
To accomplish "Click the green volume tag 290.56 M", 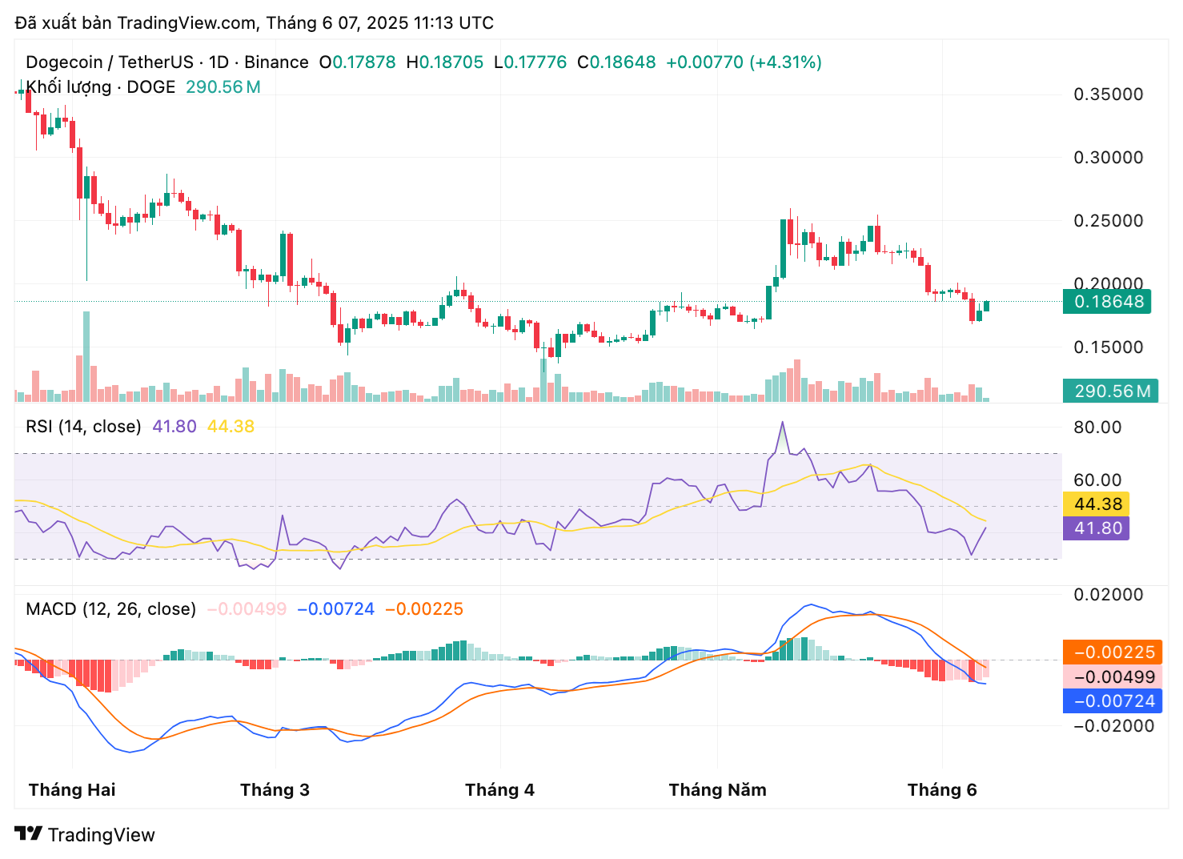I will [x=1110, y=391].
